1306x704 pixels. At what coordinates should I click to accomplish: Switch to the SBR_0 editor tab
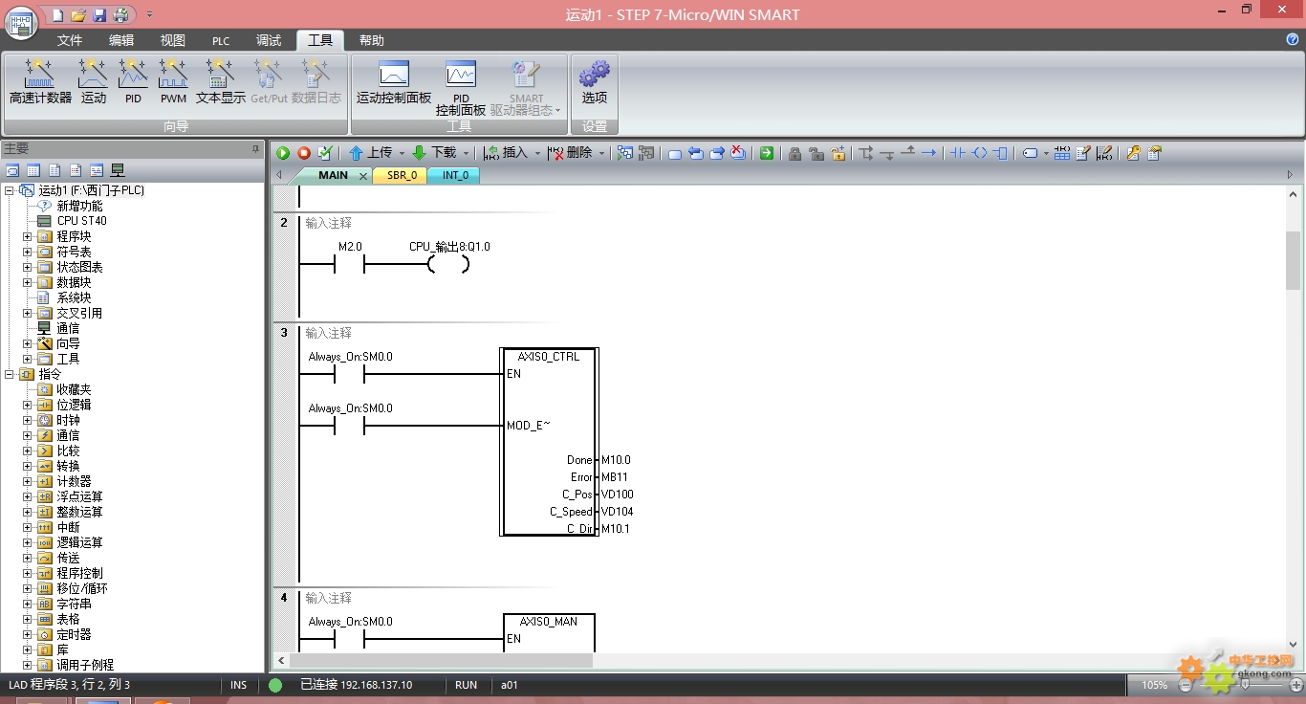[x=402, y=175]
